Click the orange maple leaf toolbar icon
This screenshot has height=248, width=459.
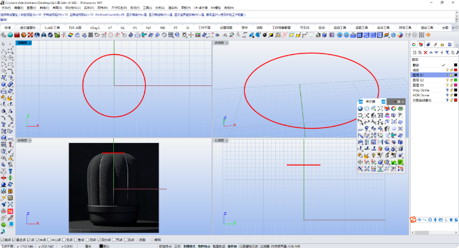(428, 35)
